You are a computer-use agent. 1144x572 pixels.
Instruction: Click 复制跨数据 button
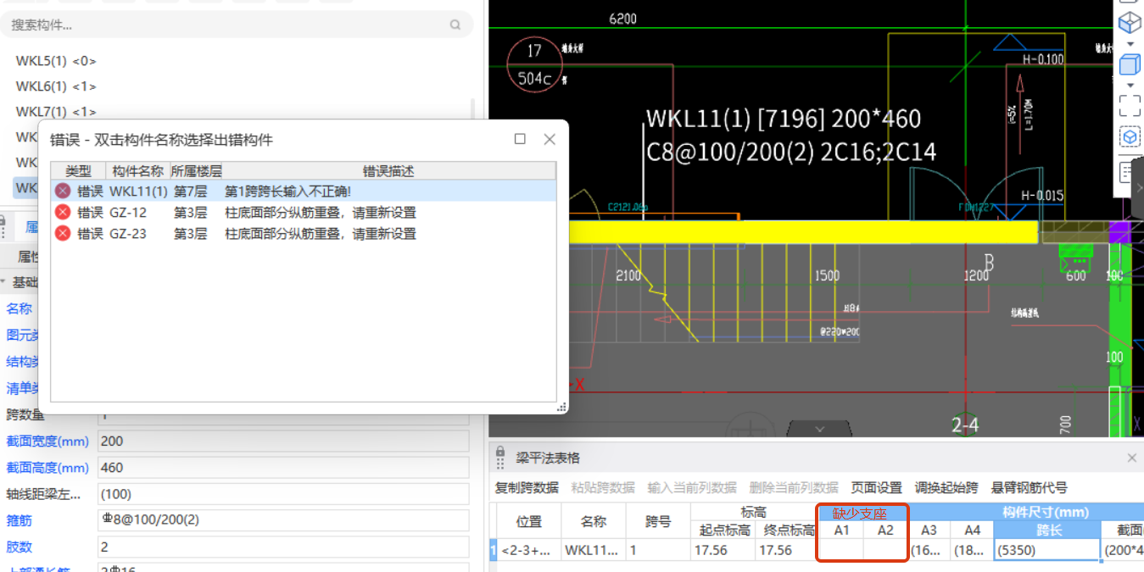pos(526,487)
